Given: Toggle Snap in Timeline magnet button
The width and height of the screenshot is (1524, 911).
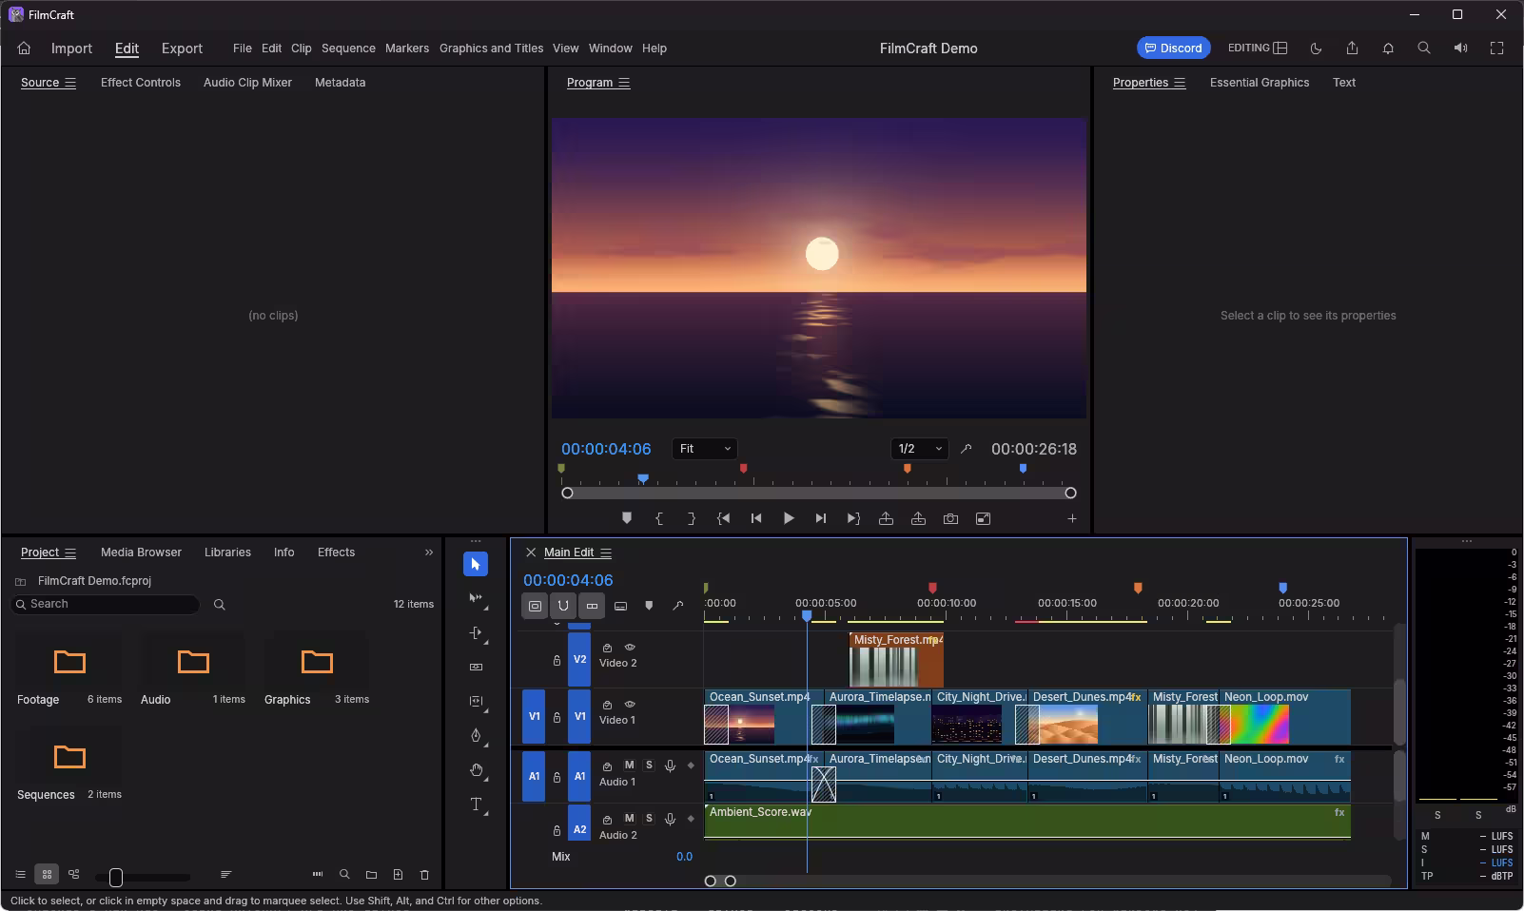Looking at the screenshot, I should pyautogui.click(x=563, y=606).
